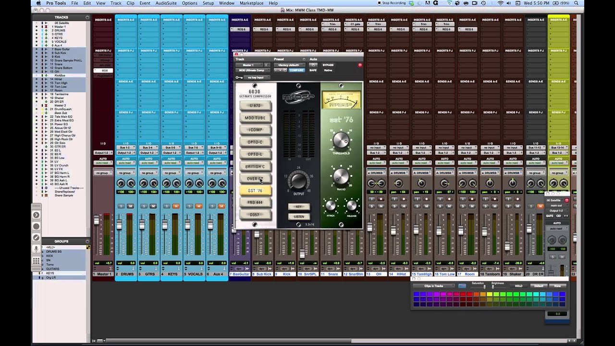This screenshot has width=615, height=346.
Task: Record-enable the OH track
Action: (x=381, y=199)
